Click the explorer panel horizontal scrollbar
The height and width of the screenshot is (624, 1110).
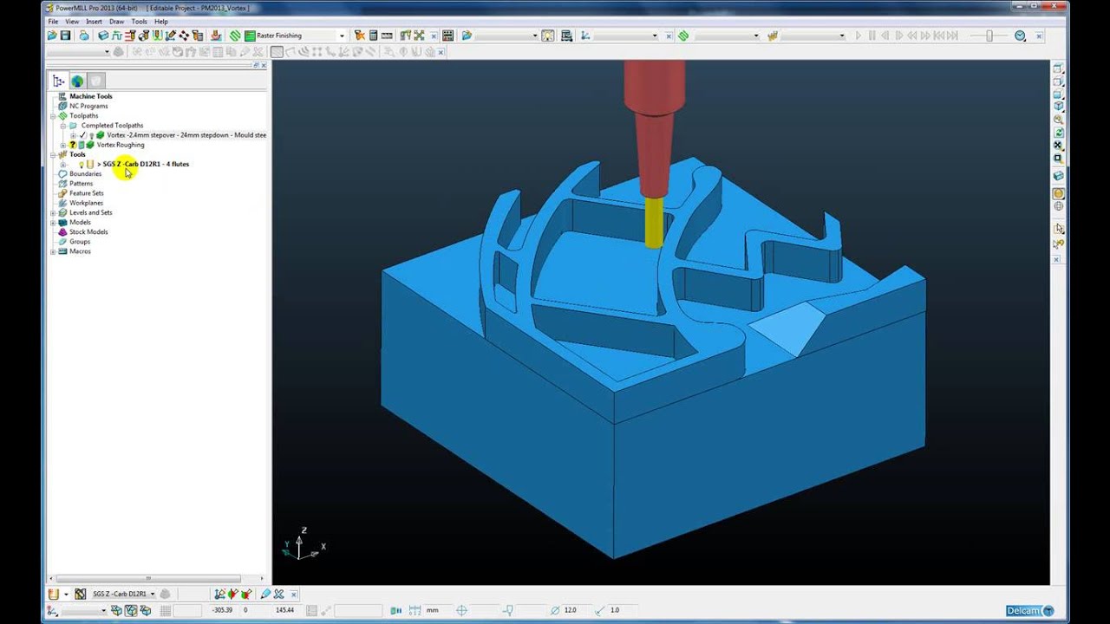pos(147,578)
